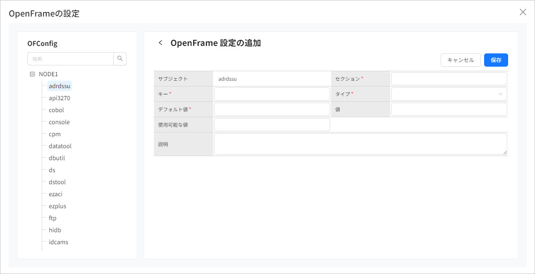Open the cobol configuration entry

[56, 110]
